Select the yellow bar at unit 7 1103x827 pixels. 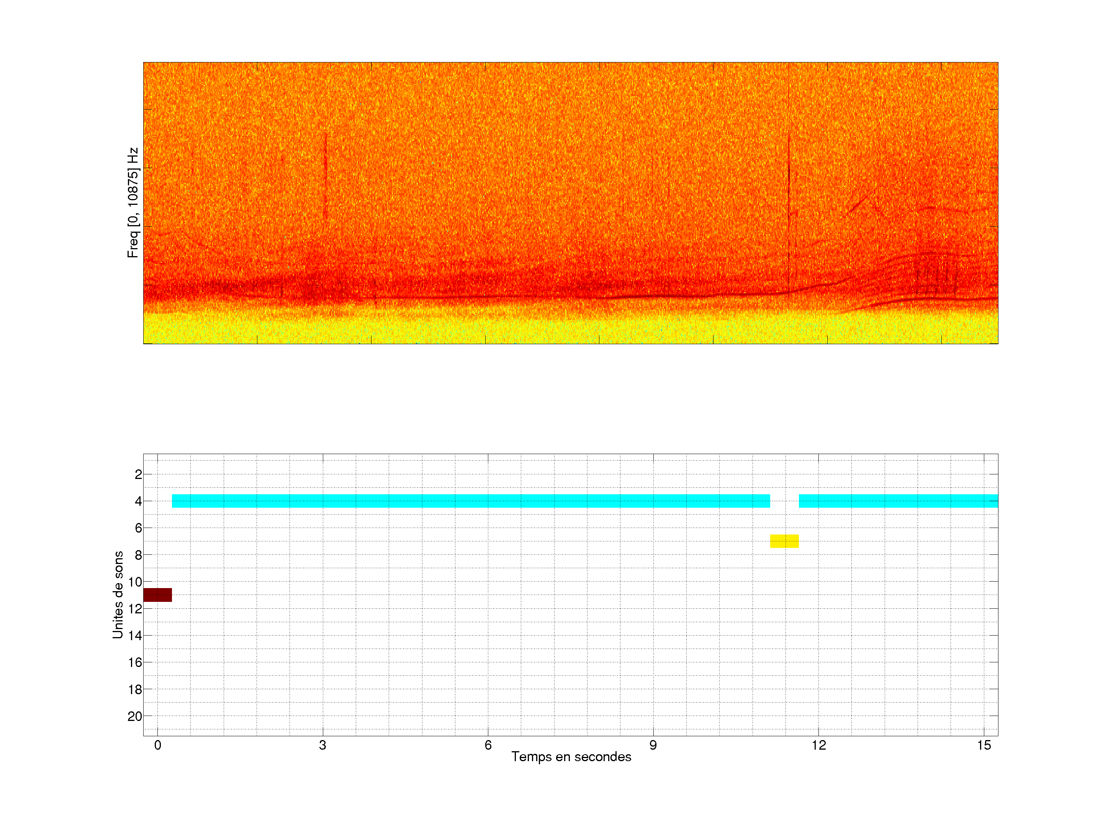pyautogui.click(x=784, y=541)
